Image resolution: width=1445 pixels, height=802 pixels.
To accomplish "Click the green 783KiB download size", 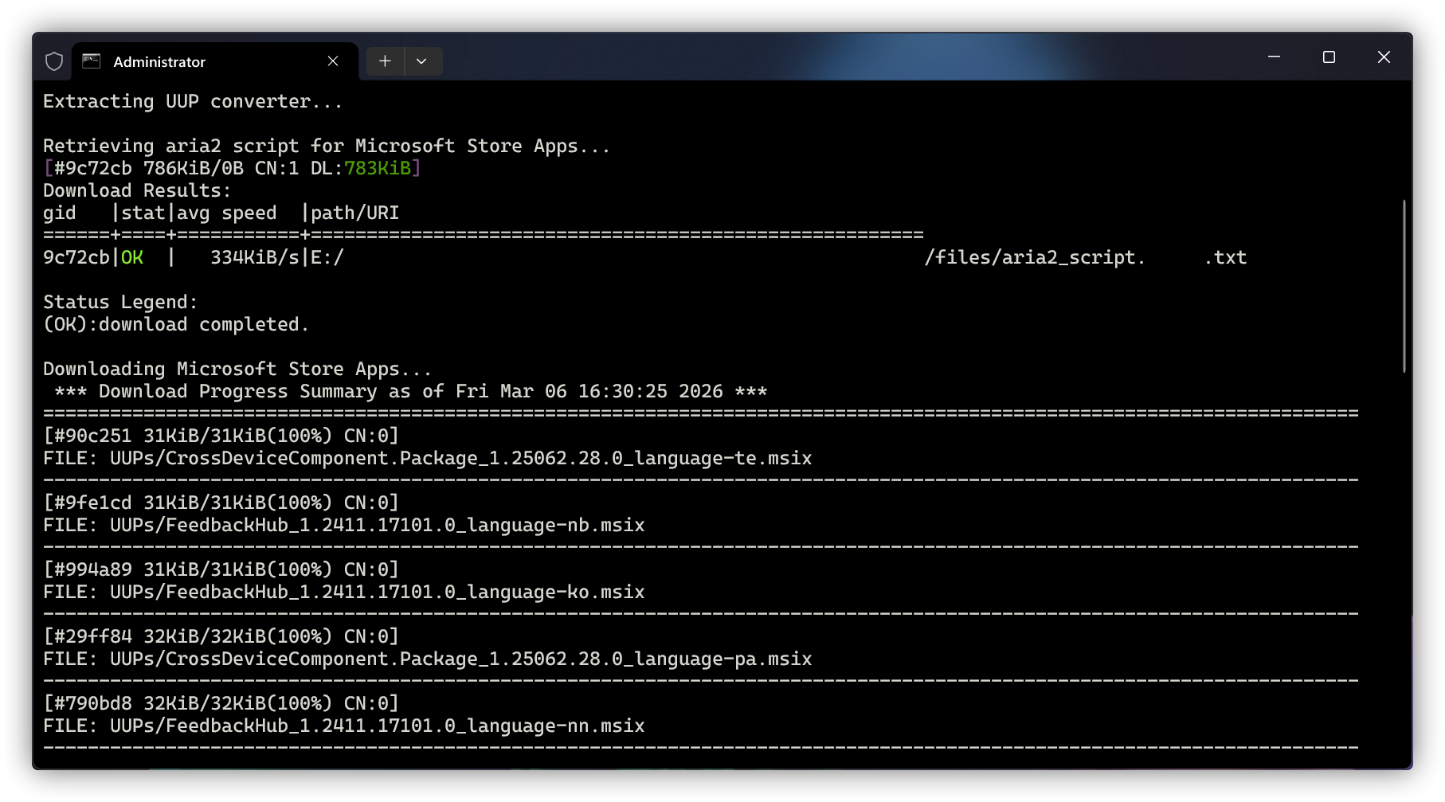I will [378, 168].
